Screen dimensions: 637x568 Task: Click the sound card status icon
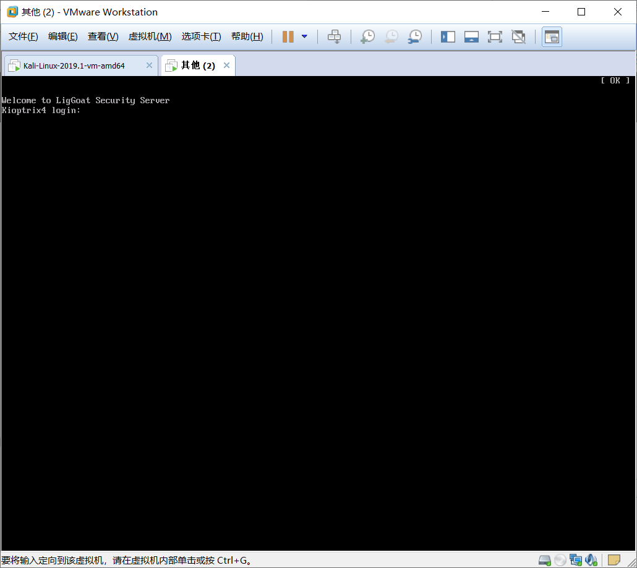591,560
